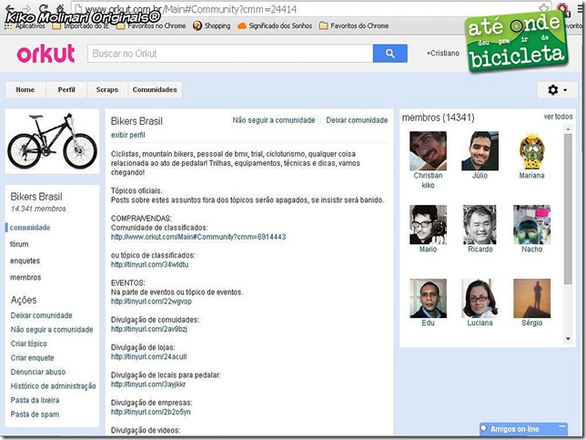The height and width of the screenshot is (440, 586).
Task: Click Criar tópico action
Action: coord(29,343)
